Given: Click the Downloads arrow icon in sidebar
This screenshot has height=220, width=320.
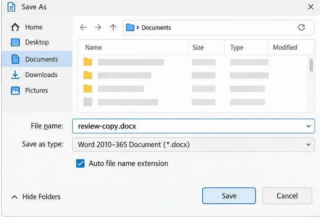Looking at the screenshot, I should (15, 75).
